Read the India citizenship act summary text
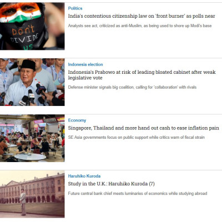The width and height of the screenshot is (222, 222). pos(140,26)
